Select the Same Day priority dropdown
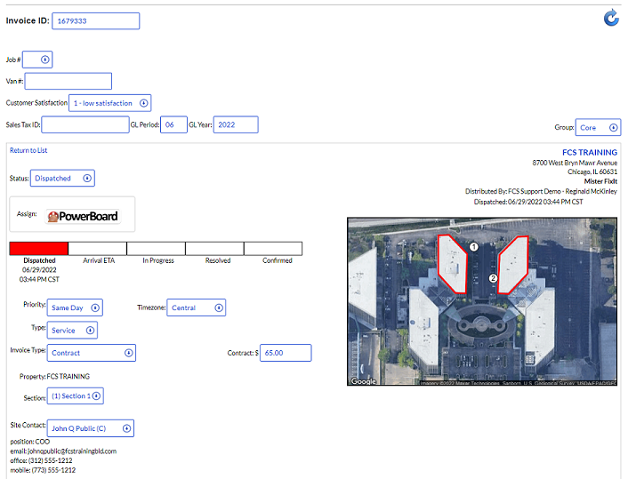628x479 pixels. (76, 308)
